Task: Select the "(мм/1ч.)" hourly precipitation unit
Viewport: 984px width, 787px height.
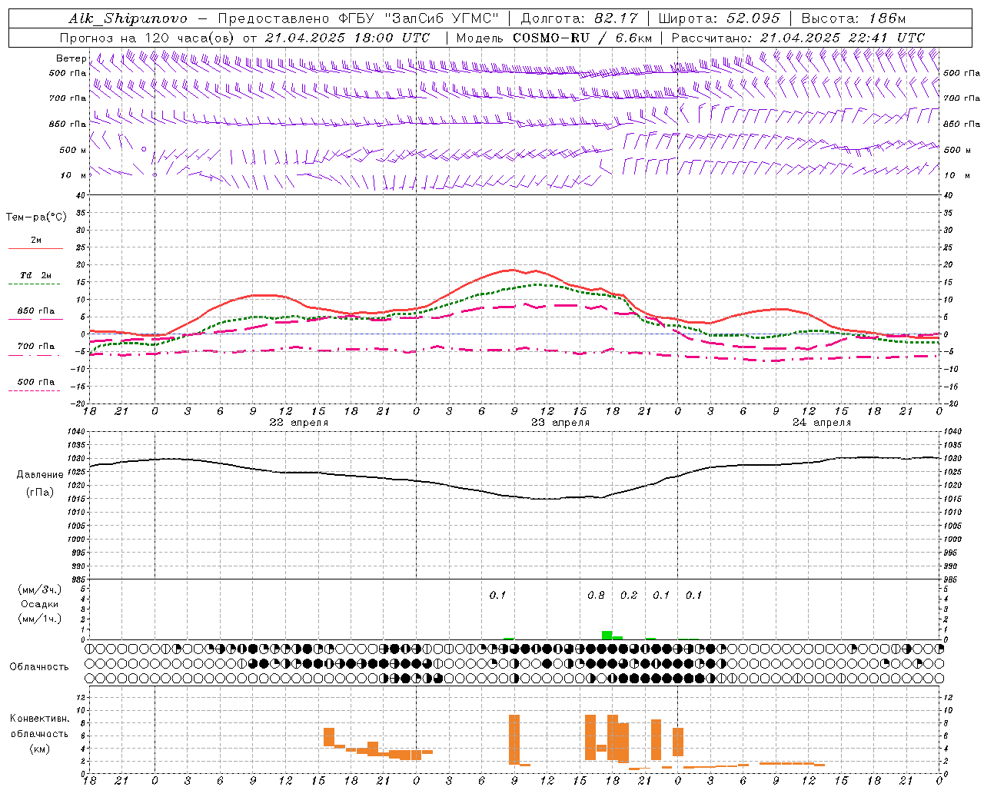Action: coord(39,619)
